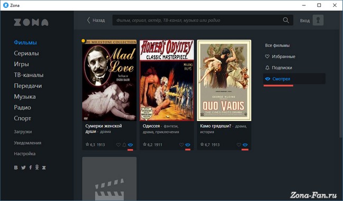Open the Homer's Odyssey poster thumbnail
The height and width of the screenshot is (201, 343).
167,80
